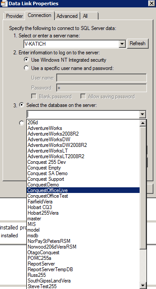Choose SteveTest255 from the list
This screenshot has height=289, width=156.
[83, 286]
